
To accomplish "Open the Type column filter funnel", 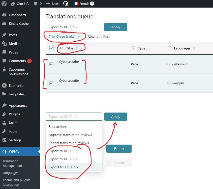I will coord(134,48).
